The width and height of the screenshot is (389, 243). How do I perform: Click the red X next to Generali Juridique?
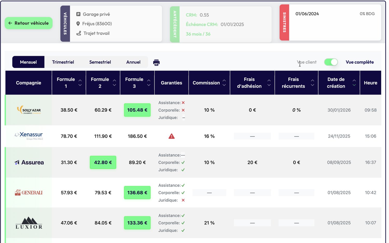[183, 200]
